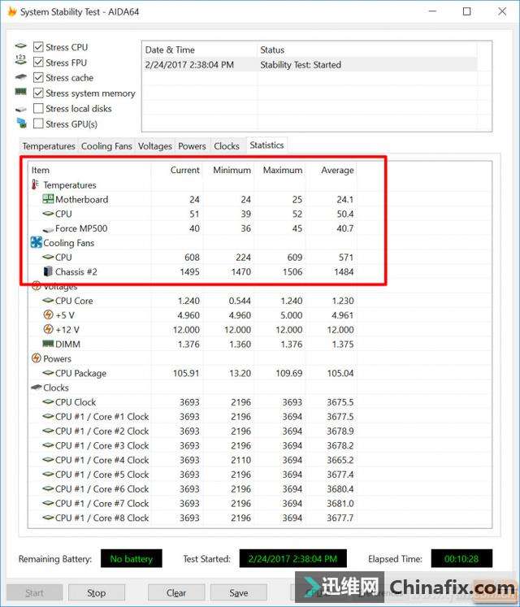
Task: Click the chip icon beside Core #8 Clock
Action: click(x=48, y=517)
